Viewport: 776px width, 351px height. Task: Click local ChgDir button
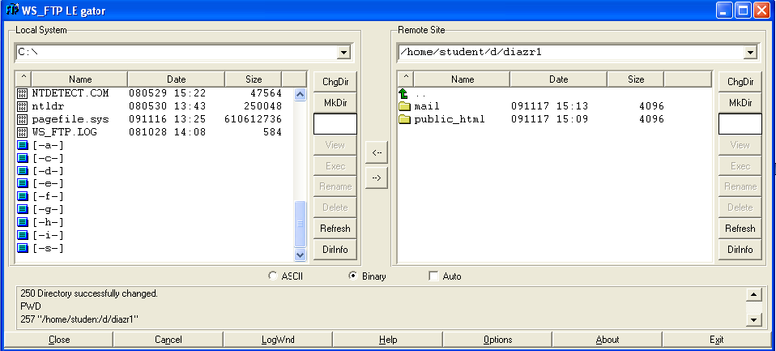coord(335,82)
